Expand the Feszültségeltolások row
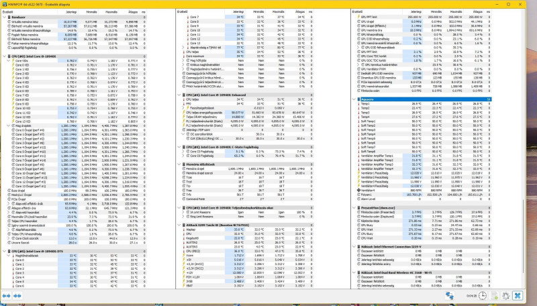 [x=183, y=108]
